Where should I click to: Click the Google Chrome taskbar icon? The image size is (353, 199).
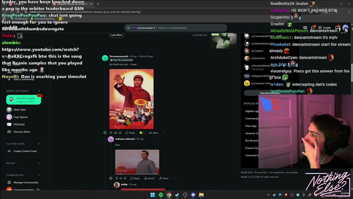point(169,195)
